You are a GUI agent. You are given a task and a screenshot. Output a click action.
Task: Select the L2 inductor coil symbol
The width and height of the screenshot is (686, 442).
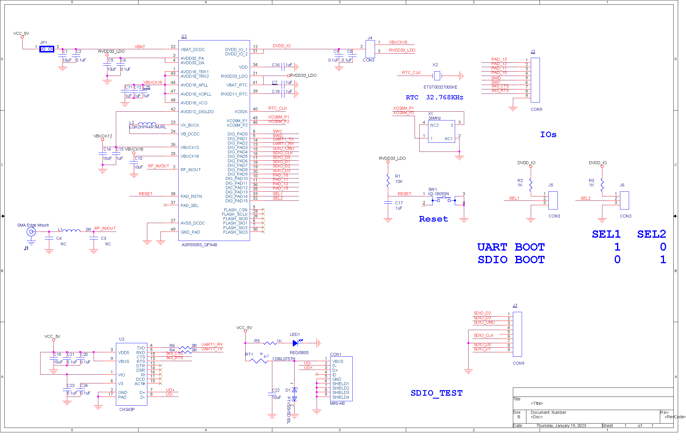click(x=147, y=124)
